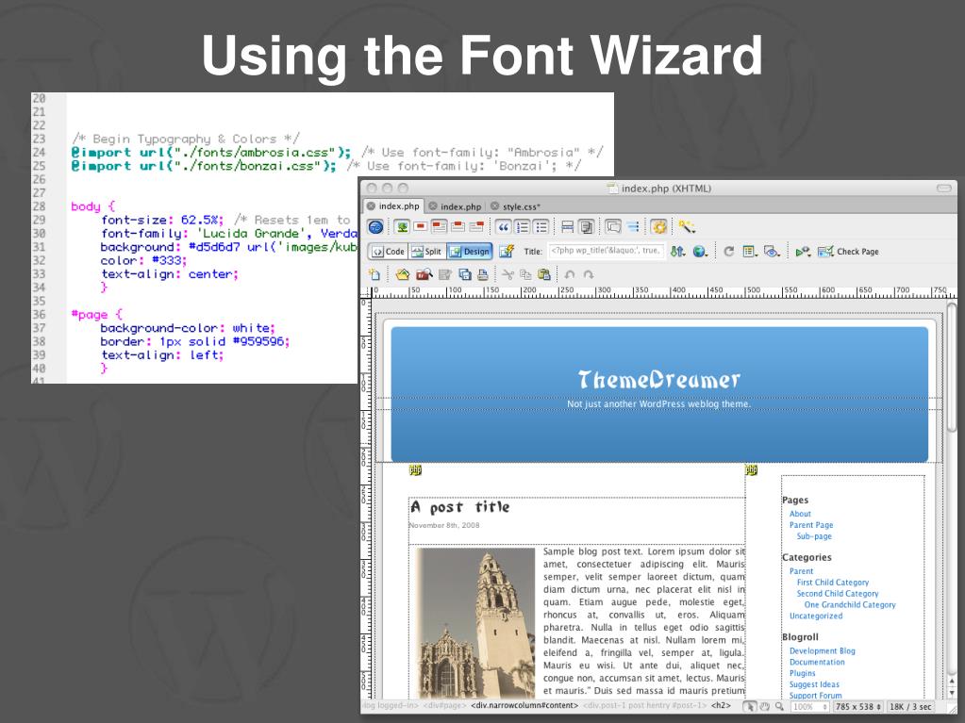This screenshot has height=723, width=965.
Task: Select the h2 tag in tag selector
Action: pos(722,706)
